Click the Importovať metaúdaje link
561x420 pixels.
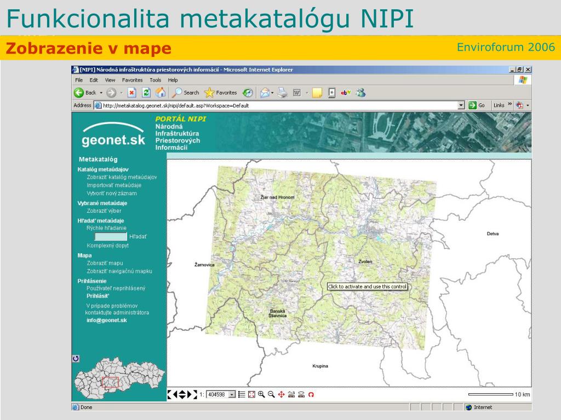tap(114, 185)
